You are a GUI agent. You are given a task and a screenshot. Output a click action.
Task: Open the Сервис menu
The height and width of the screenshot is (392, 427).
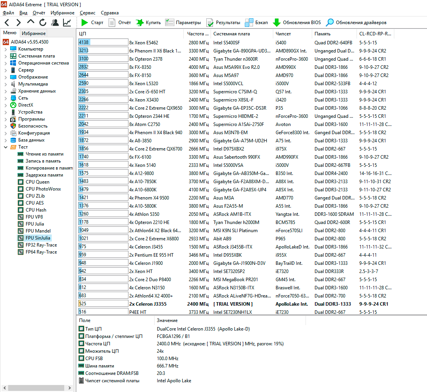(87, 13)
